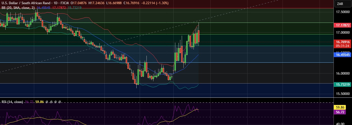The height and width of the screenshot is (125, 352).
Task: Click the countdown timer 05:31:24
Action: click(343, 46)
